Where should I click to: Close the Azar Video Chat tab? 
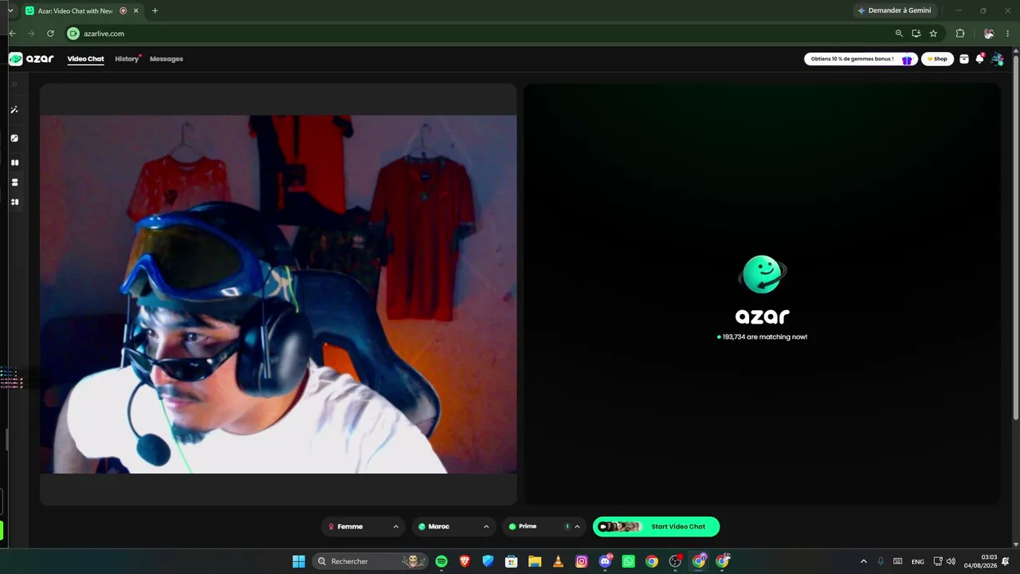[x=138, y=11]
